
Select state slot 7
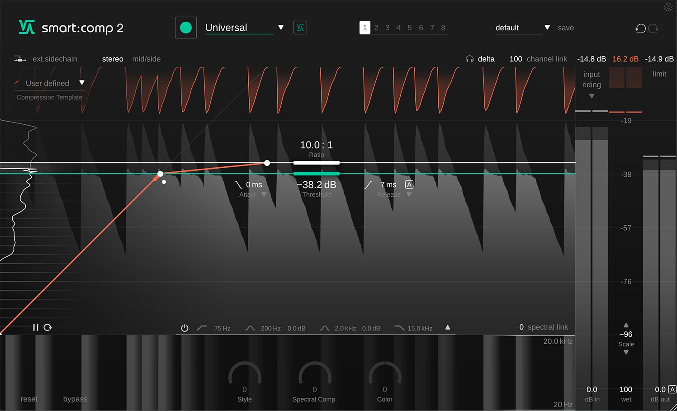(x=432, y=28)
